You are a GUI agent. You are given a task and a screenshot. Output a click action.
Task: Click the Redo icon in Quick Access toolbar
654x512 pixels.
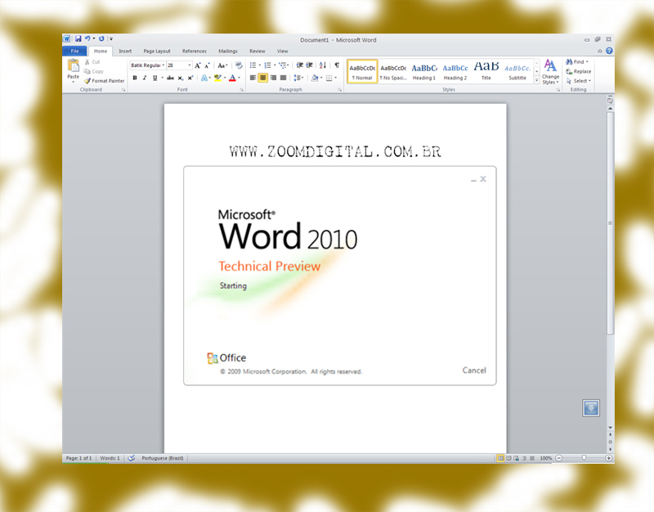click(x=101, y=38)
